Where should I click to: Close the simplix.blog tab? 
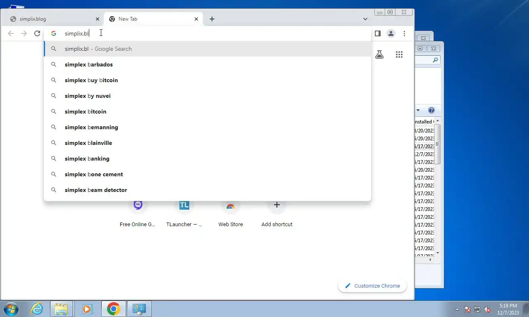(x=98, y=19)
